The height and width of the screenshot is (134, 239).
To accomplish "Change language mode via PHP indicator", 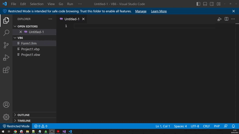I will coord(217,126).
